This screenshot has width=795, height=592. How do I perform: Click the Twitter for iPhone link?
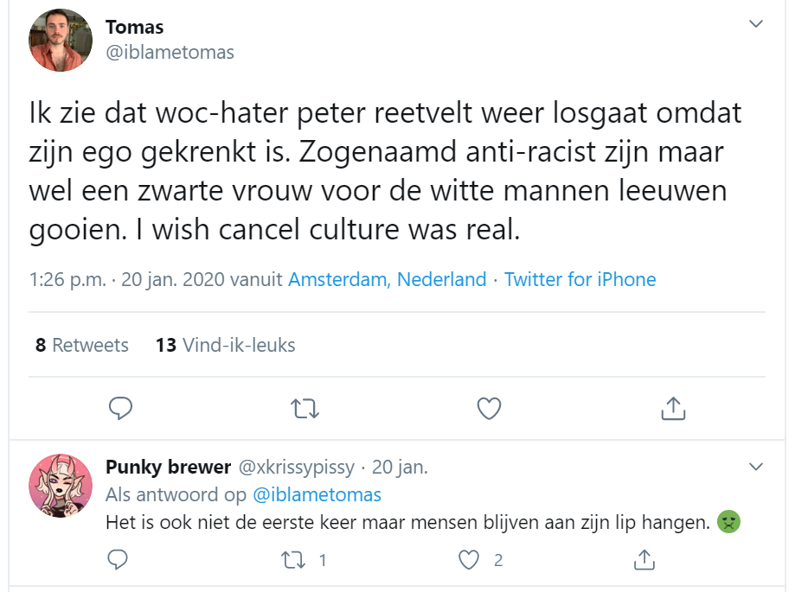click(x=580, y=279)
